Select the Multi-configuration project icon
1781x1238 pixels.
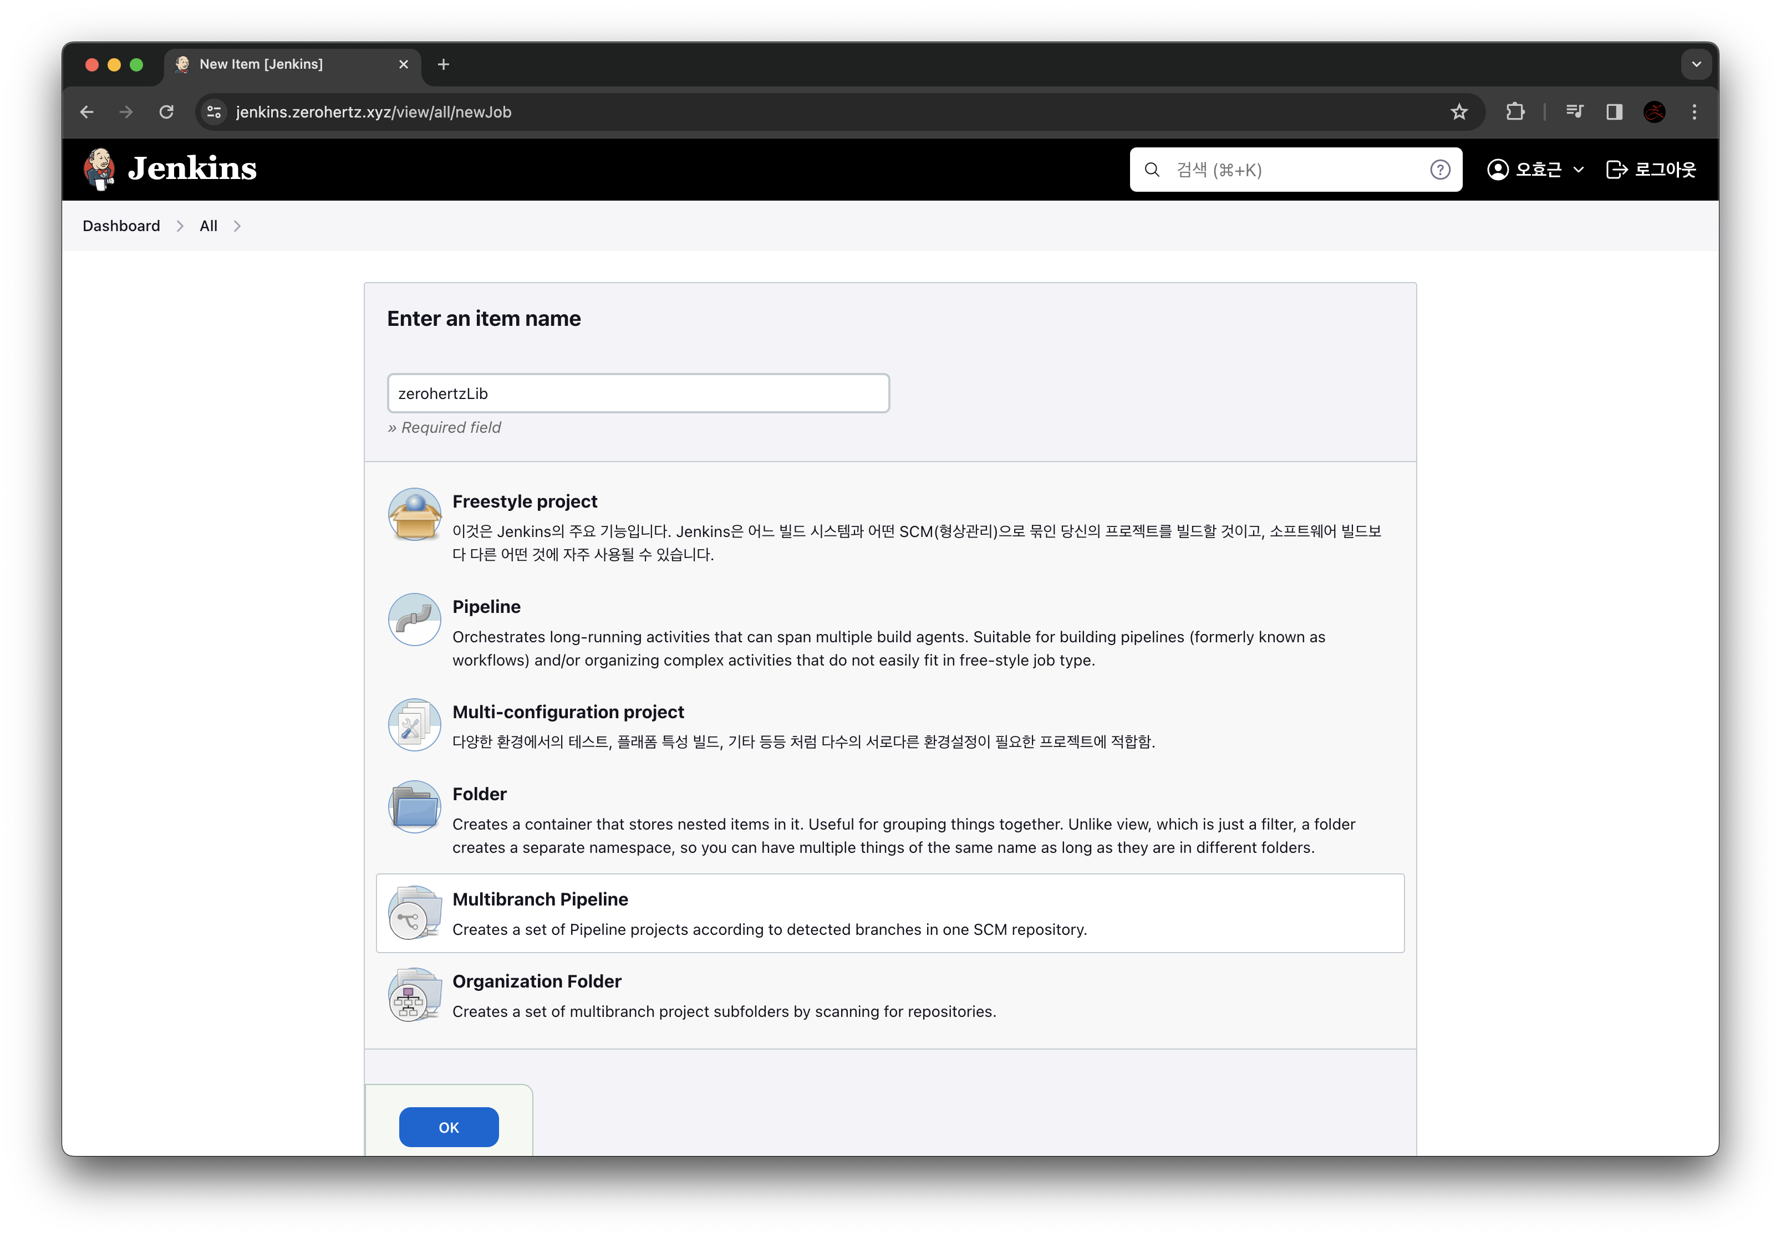click(414, 725)
